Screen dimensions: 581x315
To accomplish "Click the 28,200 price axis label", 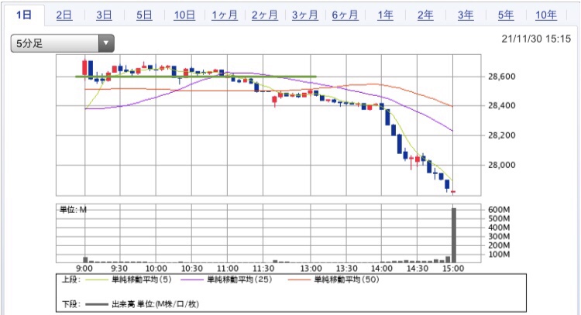I will coord(502,135).
